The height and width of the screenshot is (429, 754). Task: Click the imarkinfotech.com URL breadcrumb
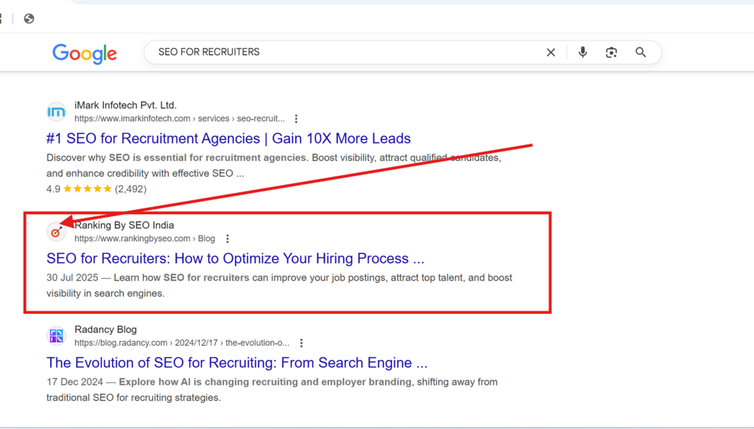tap(180, 118)
